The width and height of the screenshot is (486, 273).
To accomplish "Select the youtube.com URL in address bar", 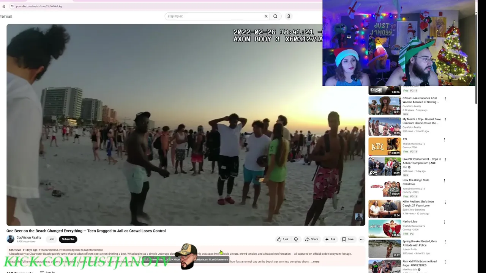I will pos(39,6).
